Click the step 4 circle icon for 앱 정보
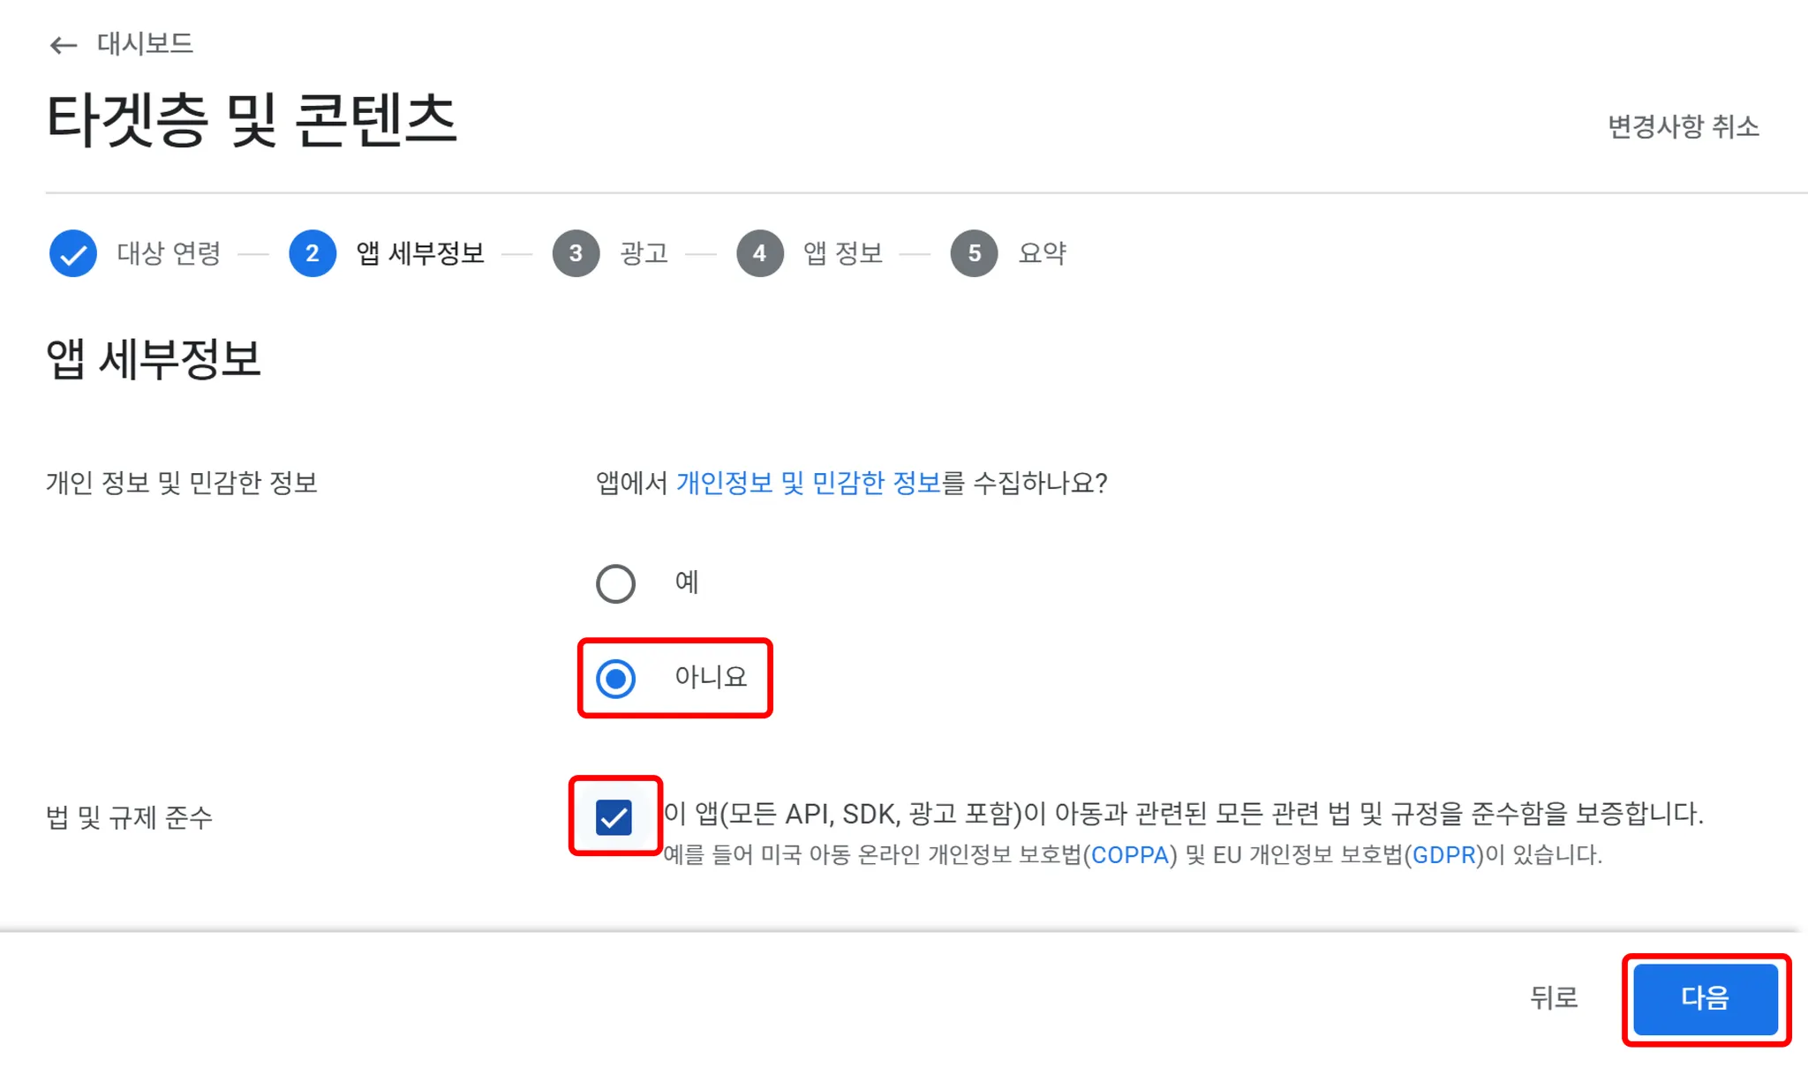 pos(759,254)
